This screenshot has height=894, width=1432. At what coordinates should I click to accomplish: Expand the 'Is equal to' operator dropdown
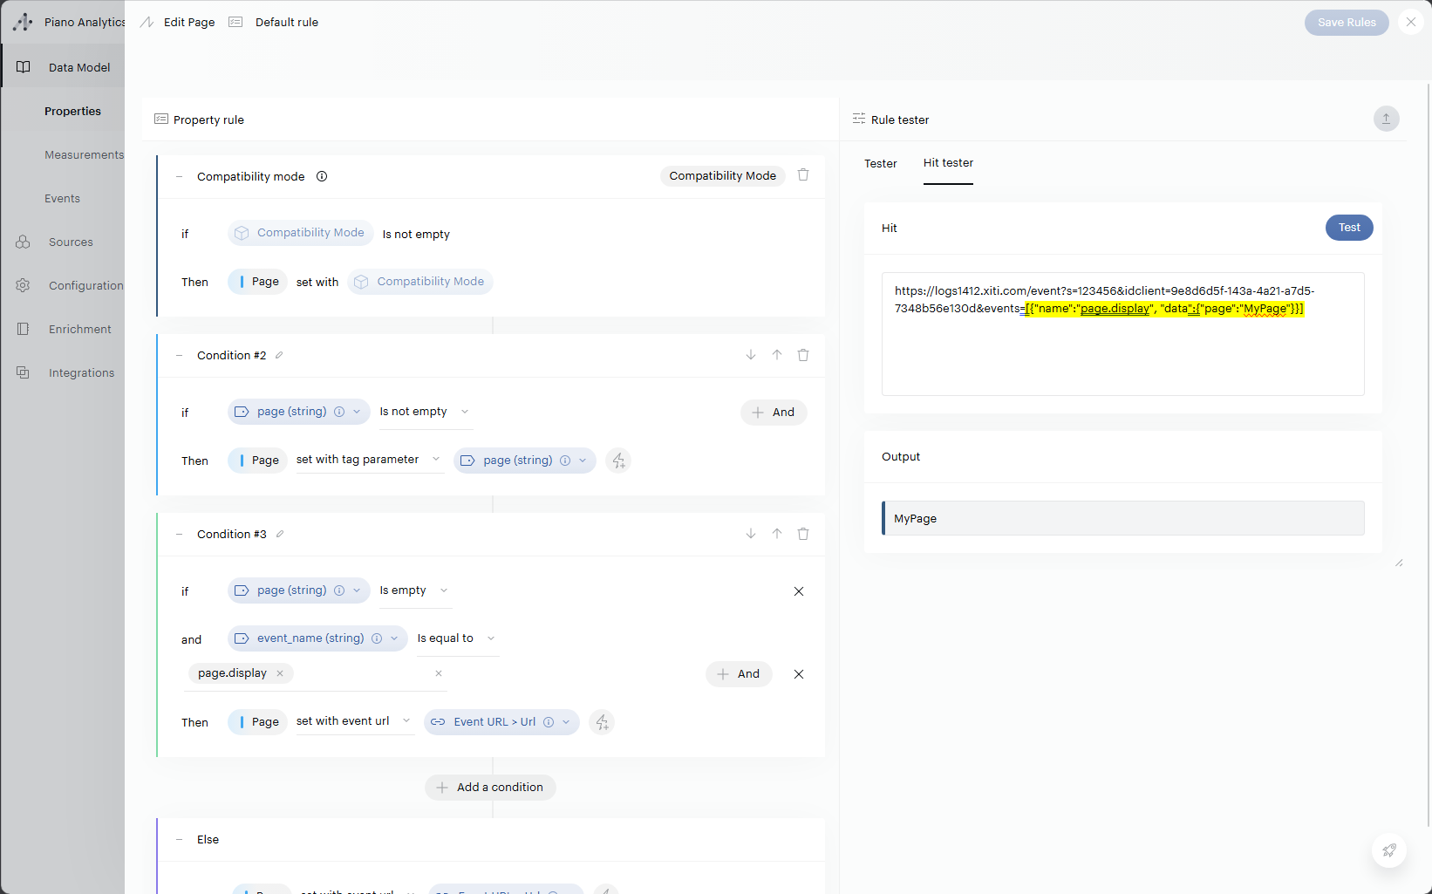455,638
